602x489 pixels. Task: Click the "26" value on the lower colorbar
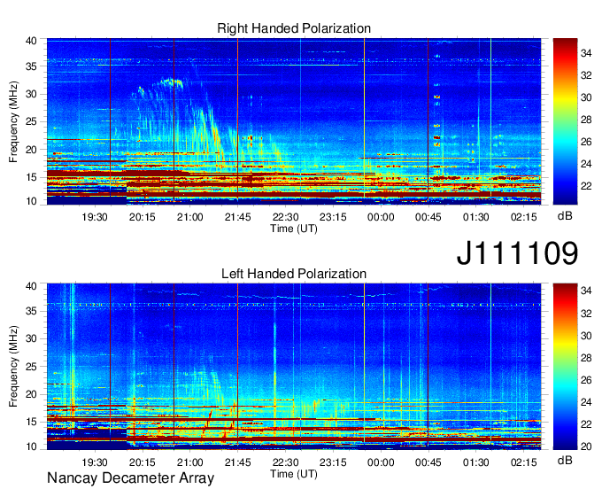click(586, 380)
